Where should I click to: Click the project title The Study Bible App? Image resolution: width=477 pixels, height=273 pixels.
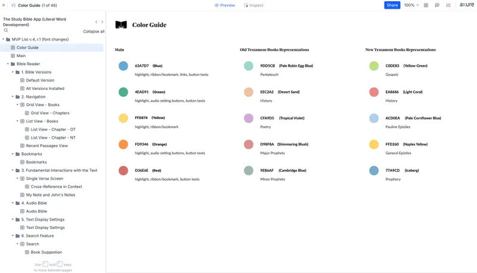pyautogui.click(x=35, y=22)
